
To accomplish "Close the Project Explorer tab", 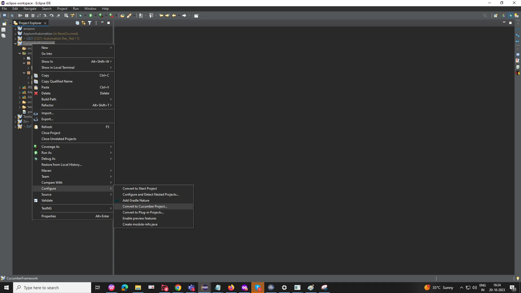I will pyautogui.click(x=45, y=23).
